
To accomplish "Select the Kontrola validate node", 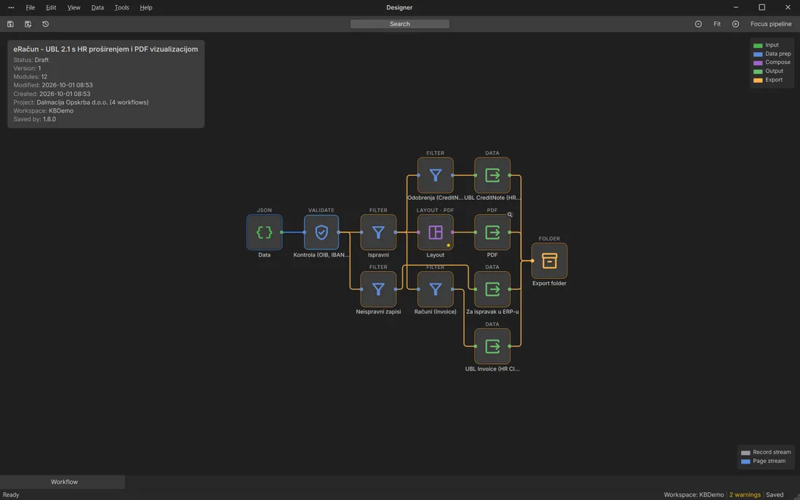I will [x=321, y=233].
